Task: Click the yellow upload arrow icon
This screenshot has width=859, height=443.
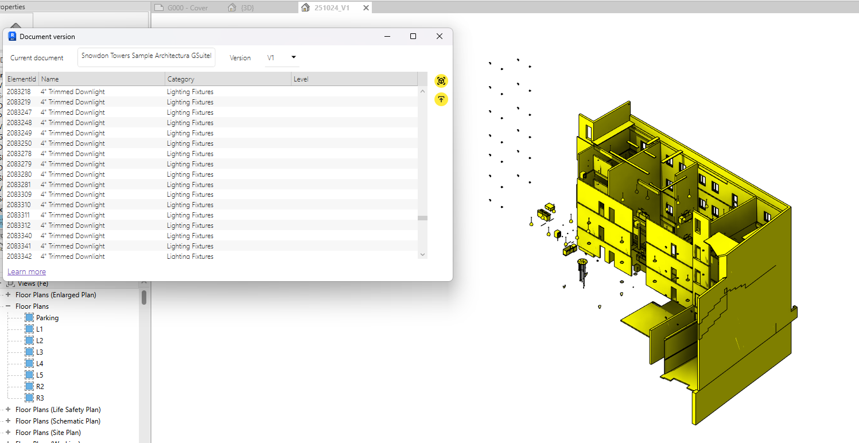Action: (441, 99)
